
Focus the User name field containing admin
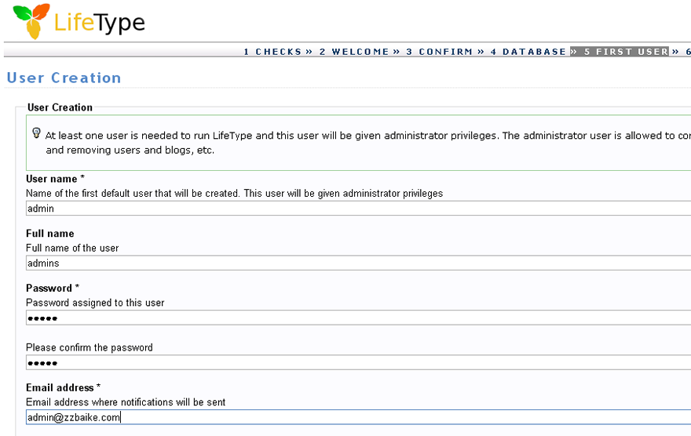point(358,208)
